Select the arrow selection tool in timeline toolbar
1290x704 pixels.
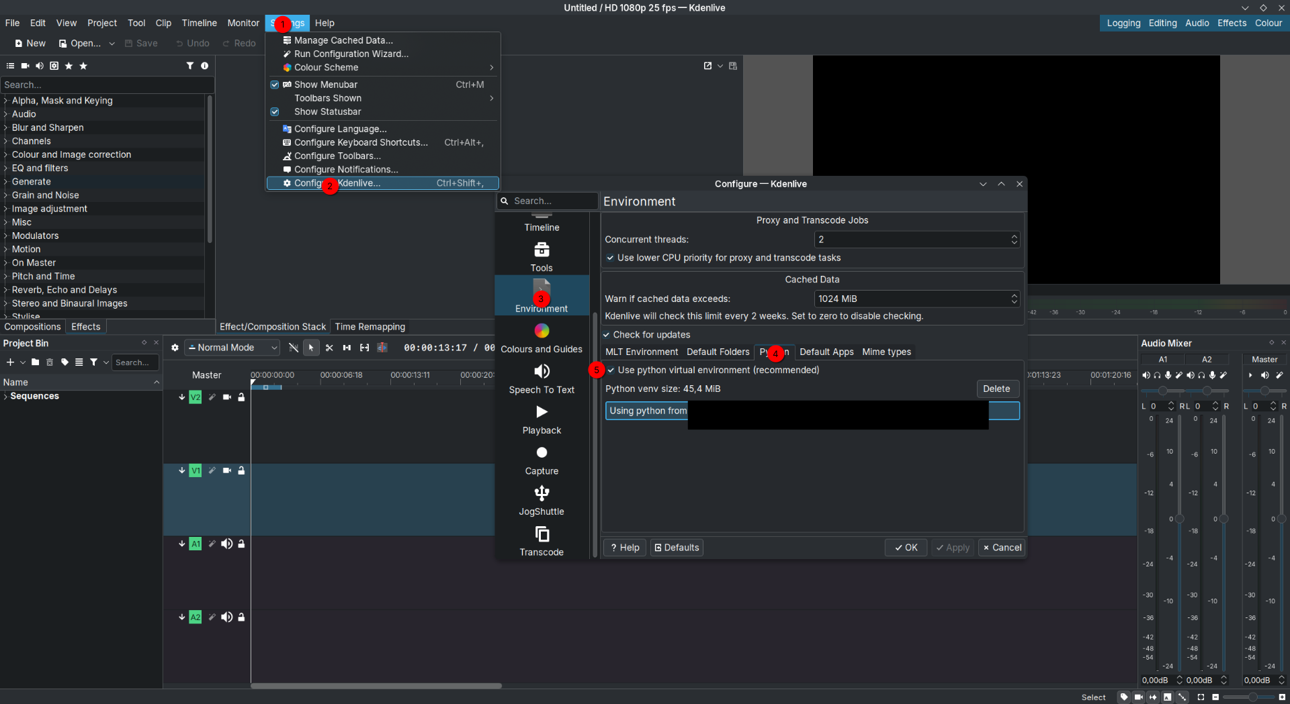(x=311, y=348)
